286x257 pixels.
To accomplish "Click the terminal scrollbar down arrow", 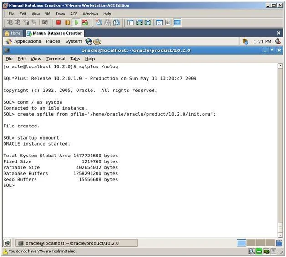I will pos(280,235).
